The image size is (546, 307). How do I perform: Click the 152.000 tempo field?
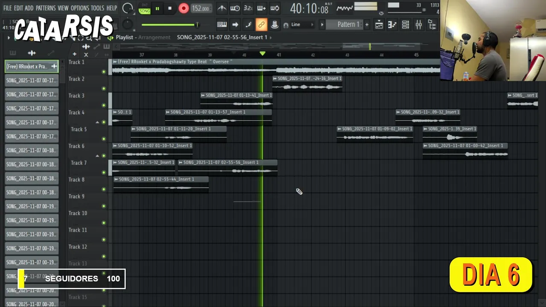tap(200, 9)
